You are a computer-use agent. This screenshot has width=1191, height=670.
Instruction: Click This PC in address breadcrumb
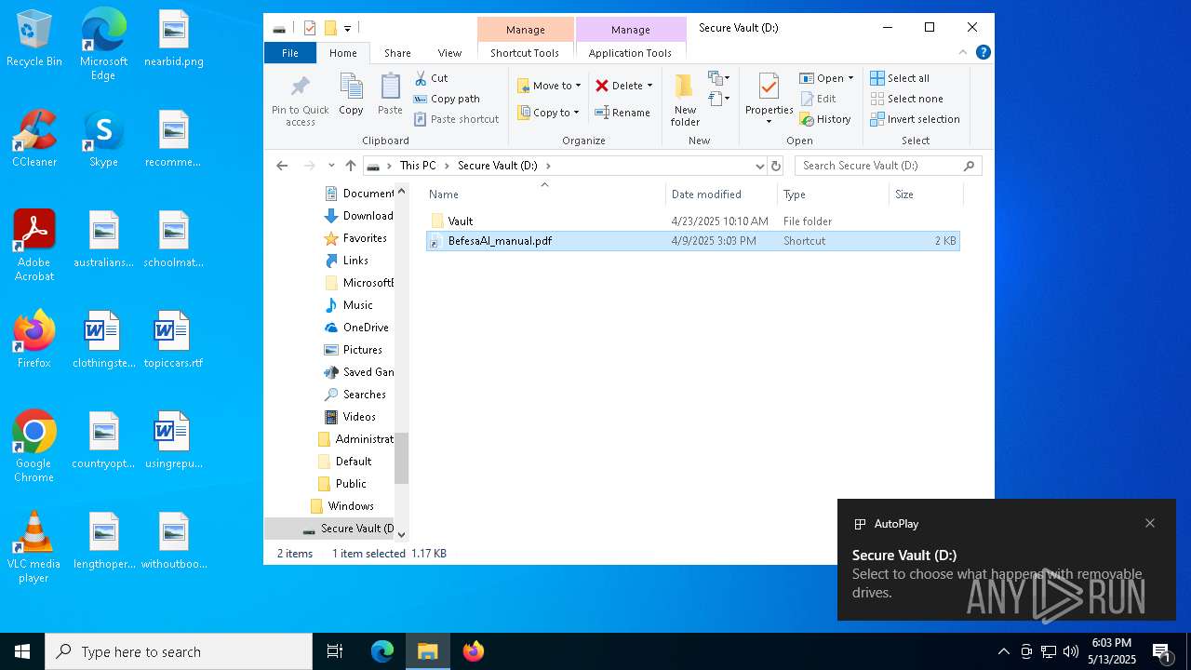coord(418,166)
